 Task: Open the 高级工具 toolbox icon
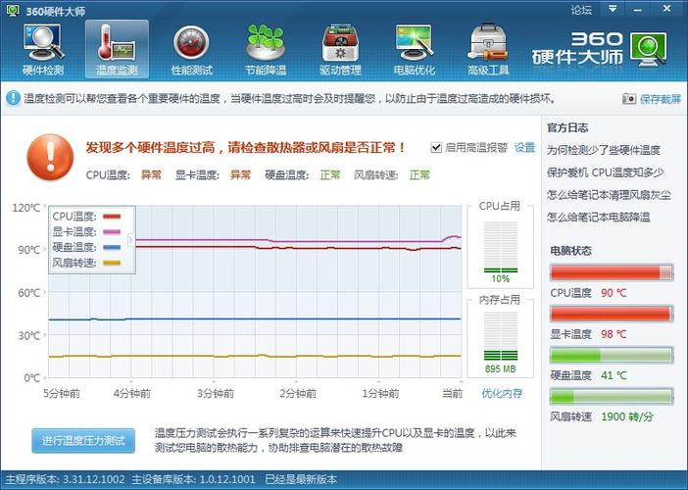pyautogui.click(x=488, y=50)
